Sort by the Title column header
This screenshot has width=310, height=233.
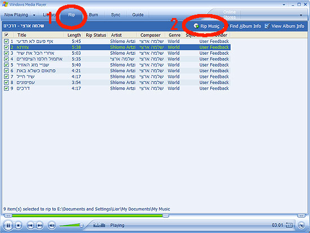click(39, 35)
